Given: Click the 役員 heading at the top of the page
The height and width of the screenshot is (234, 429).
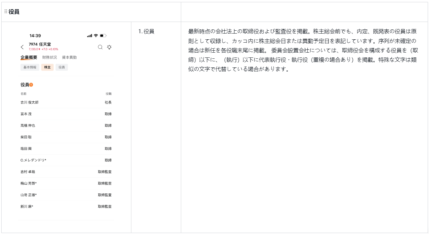Looking at the screenshot, I should click(x=14, y=12).
